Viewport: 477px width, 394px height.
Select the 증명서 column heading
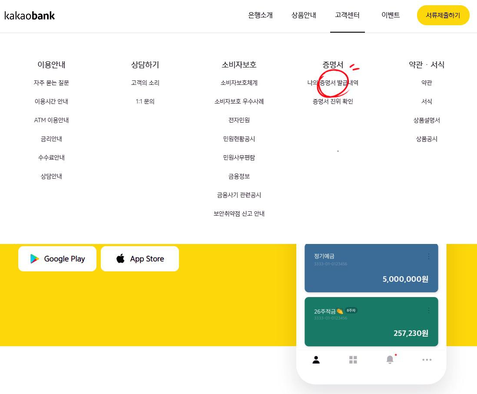coord(333,64)
